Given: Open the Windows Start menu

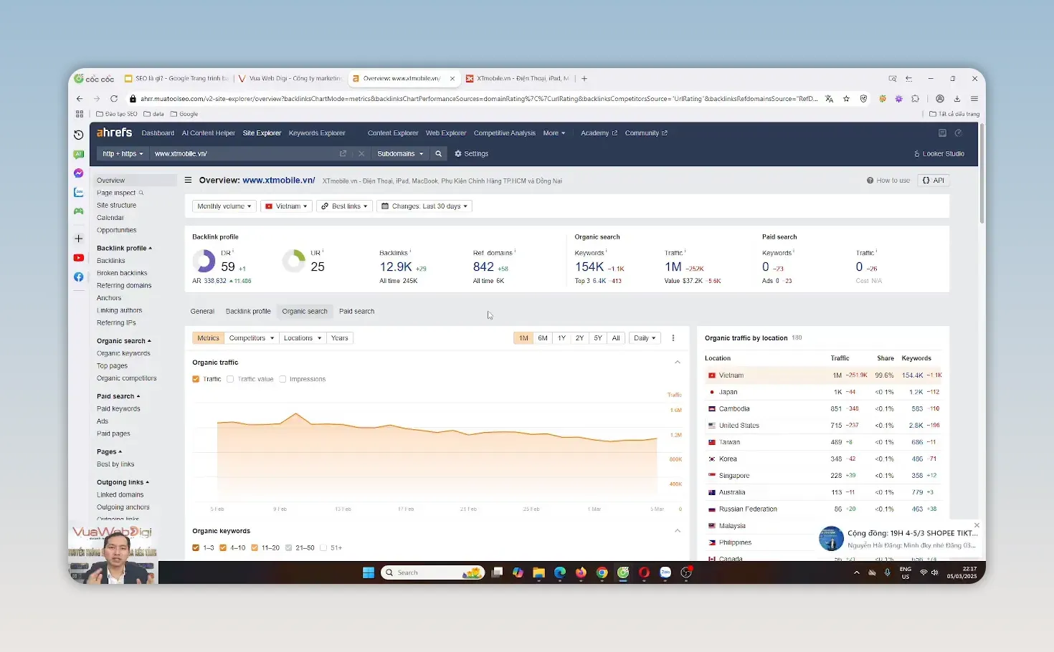Looking at the screenshot, I should tap(369, 572).
